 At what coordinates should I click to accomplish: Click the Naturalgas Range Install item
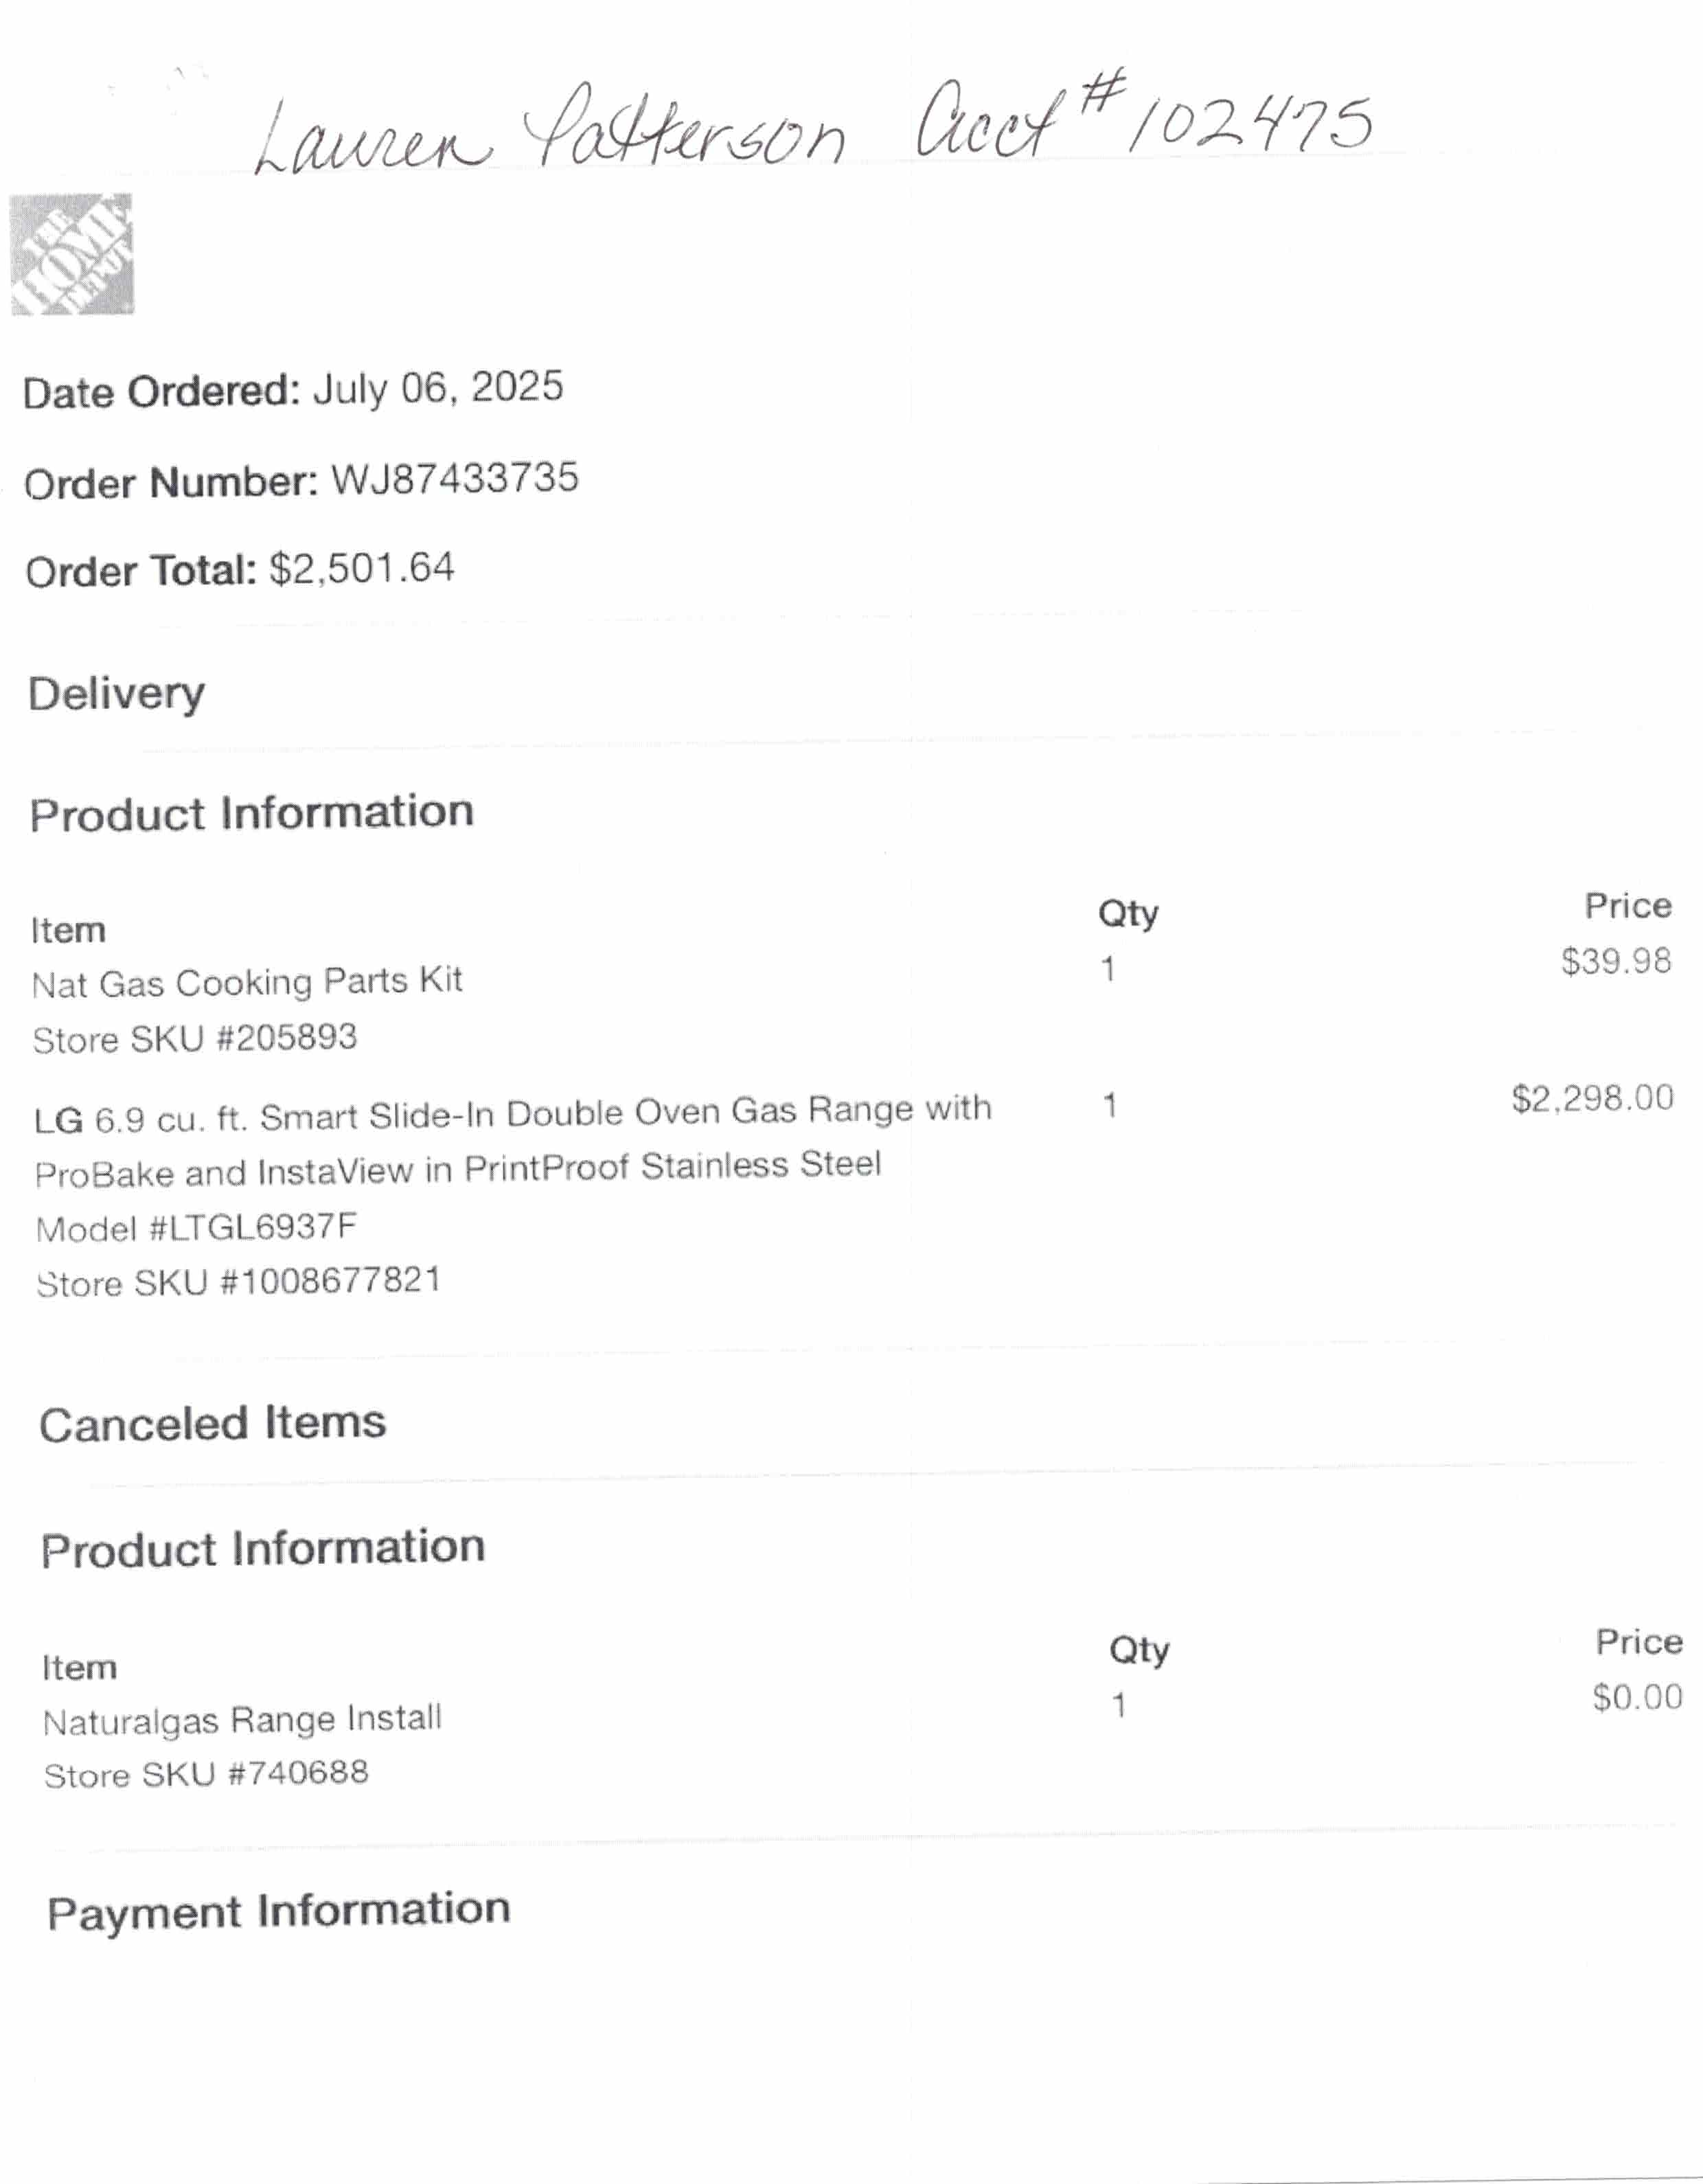[x=242, y=1720]
